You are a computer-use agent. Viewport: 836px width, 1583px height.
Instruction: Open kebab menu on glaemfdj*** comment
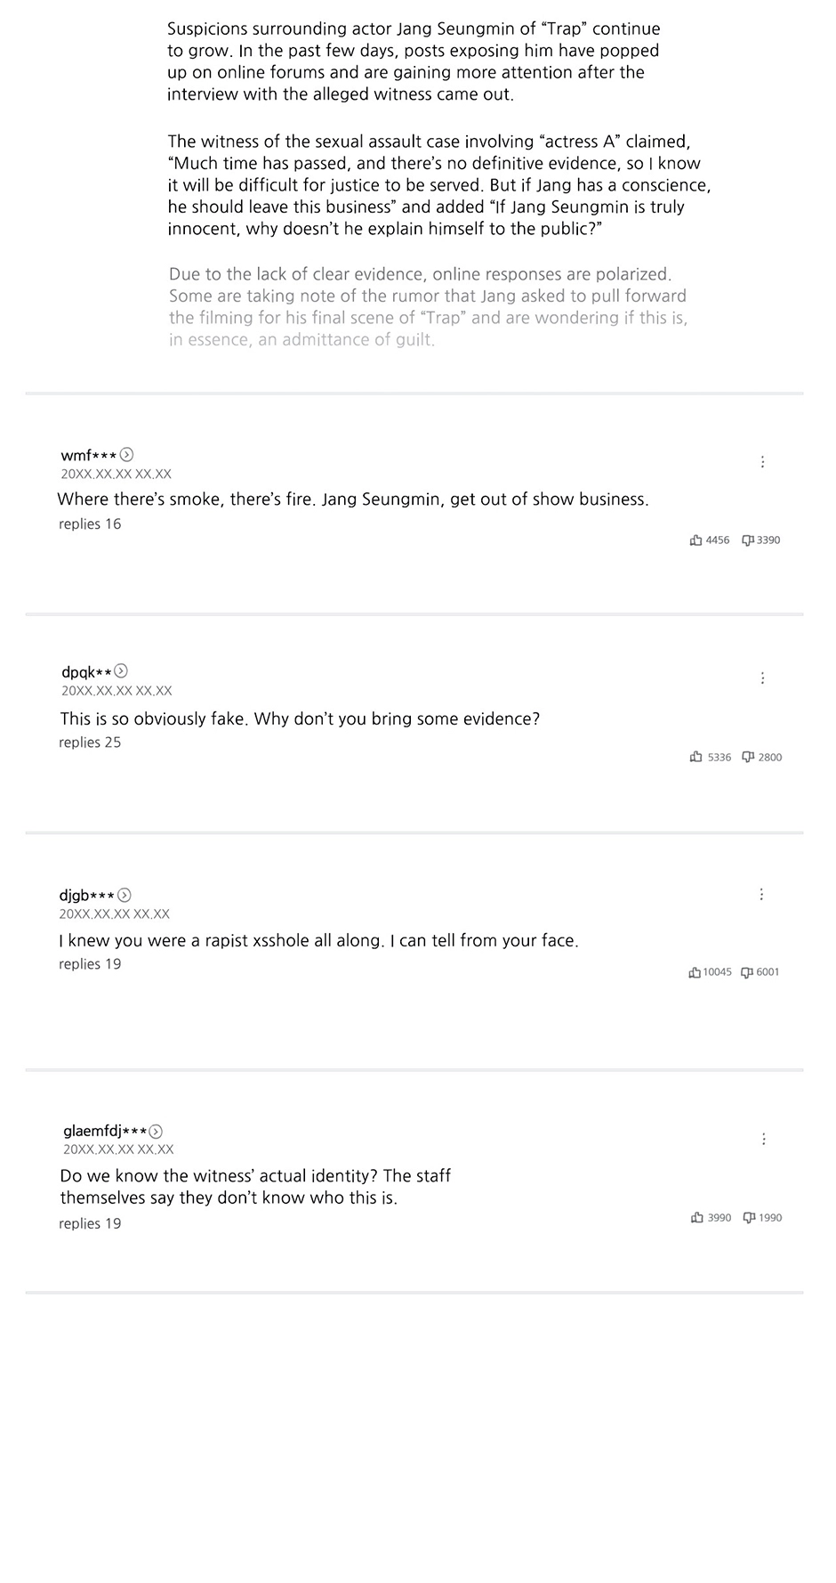pos(764,1139)
